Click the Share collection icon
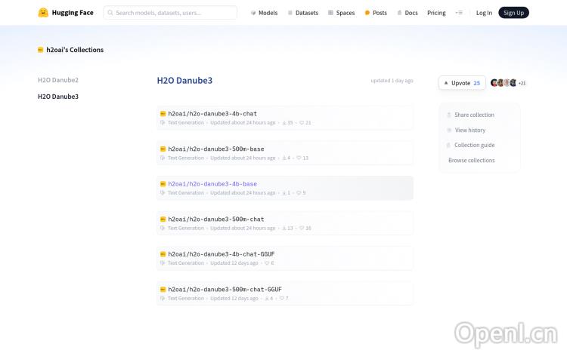Viewport: 567px width, 353px height. click(448, 115)
